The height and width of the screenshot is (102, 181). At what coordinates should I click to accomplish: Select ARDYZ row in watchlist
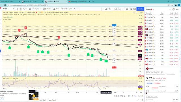click(x=162, y=56)
